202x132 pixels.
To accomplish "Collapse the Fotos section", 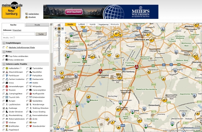I will coord(4,52).
